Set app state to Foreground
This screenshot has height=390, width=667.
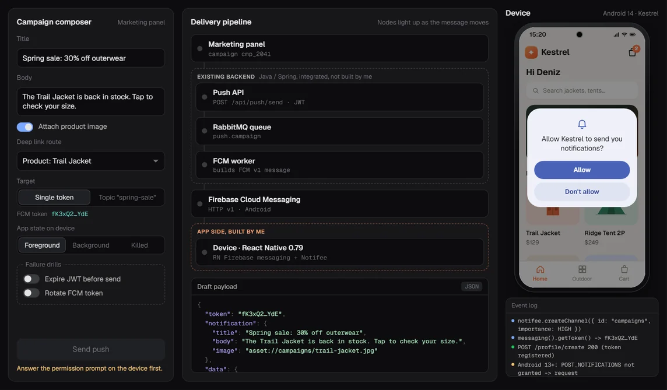point(42,245)
